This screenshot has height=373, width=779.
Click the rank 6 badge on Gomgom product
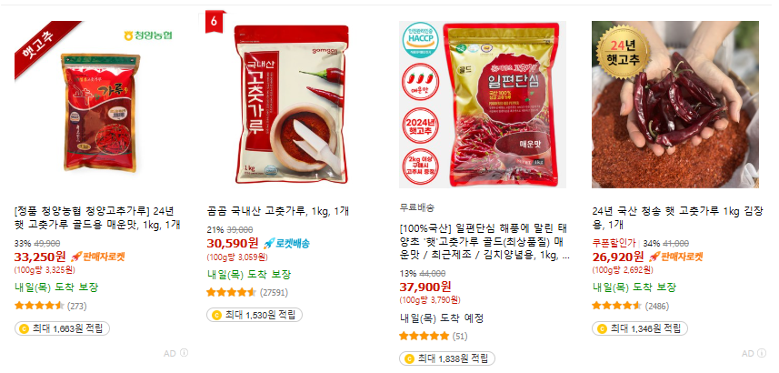(x=215, y=21)
